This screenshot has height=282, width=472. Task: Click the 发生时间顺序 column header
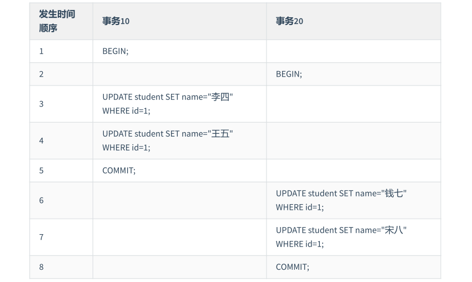click(57, 21)
